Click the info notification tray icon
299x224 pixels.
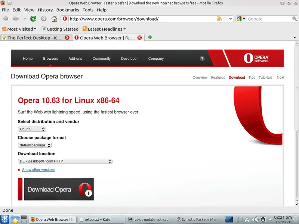pyautogui.click(x=238, y=220)
